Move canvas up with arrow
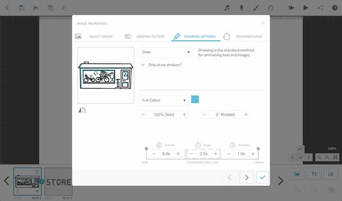The width and height of the screenshot is (342, 201). pyautogui.click(x=300, y=149)
